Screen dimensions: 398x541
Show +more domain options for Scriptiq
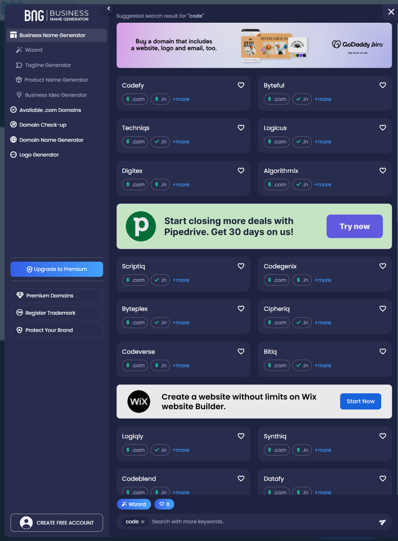181,280
